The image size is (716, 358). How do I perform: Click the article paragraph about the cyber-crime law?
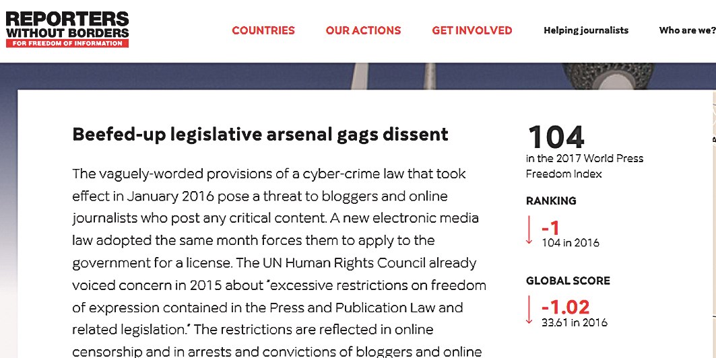pyautogui.click(x=279, y=262)
